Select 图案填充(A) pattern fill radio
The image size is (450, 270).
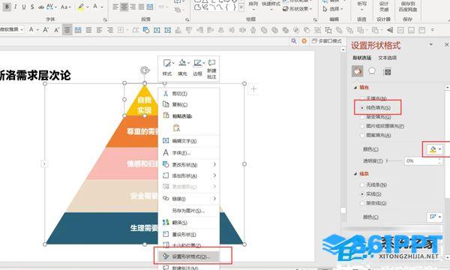click(376, 135)
